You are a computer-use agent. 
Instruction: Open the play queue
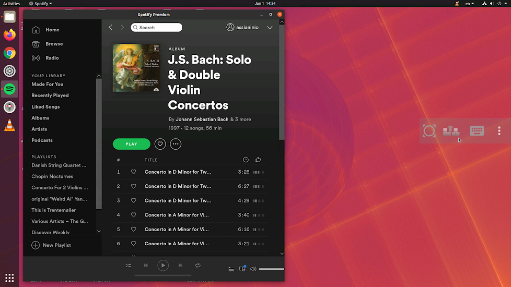[231, 269]
